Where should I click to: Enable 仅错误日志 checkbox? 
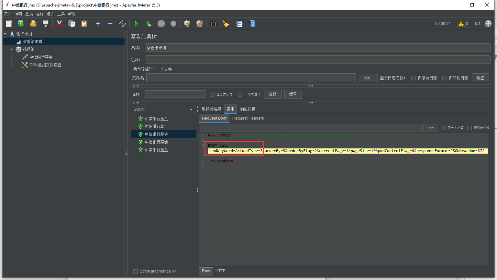click(414, 78)
